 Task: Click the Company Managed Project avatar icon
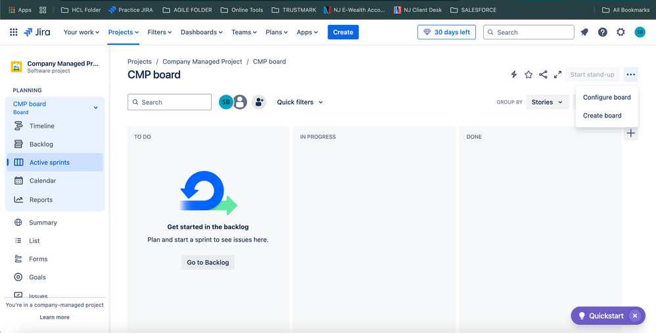[16, 67]
